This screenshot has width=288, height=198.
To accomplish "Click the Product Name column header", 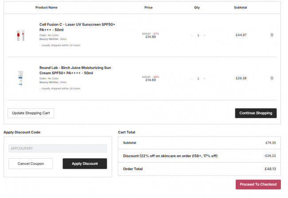I will click(x=47, y=8).
